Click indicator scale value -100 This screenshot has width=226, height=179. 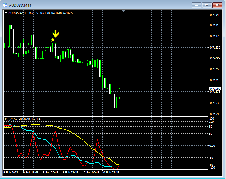point(212,168)
